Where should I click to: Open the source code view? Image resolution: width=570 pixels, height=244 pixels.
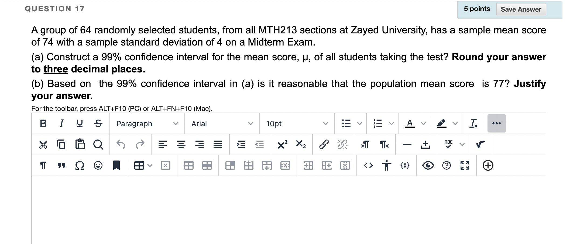click(369, 165)
